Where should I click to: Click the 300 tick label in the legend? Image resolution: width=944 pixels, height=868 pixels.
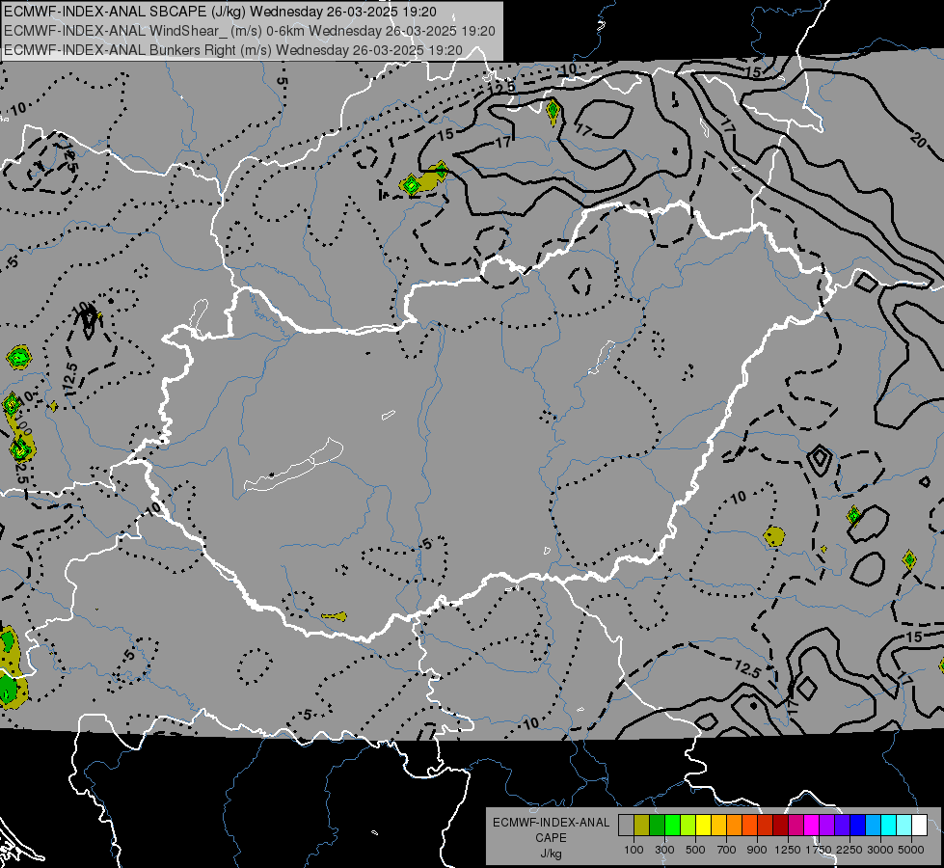[664, 850]
